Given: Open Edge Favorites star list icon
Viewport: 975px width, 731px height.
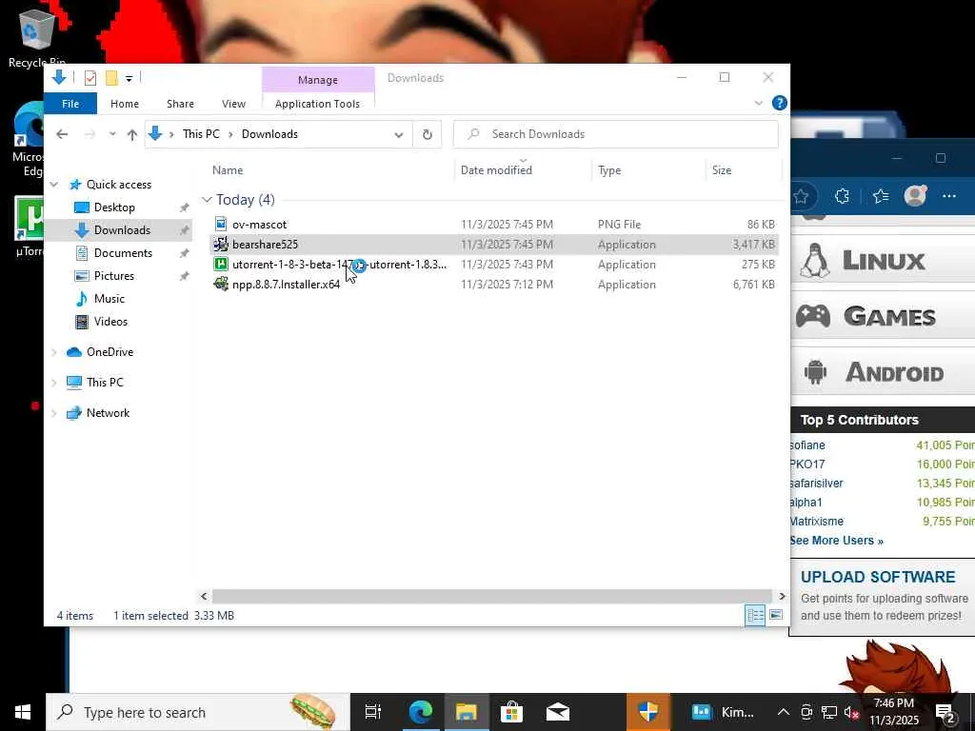Looking at the screenshot, I should point(881,196).
